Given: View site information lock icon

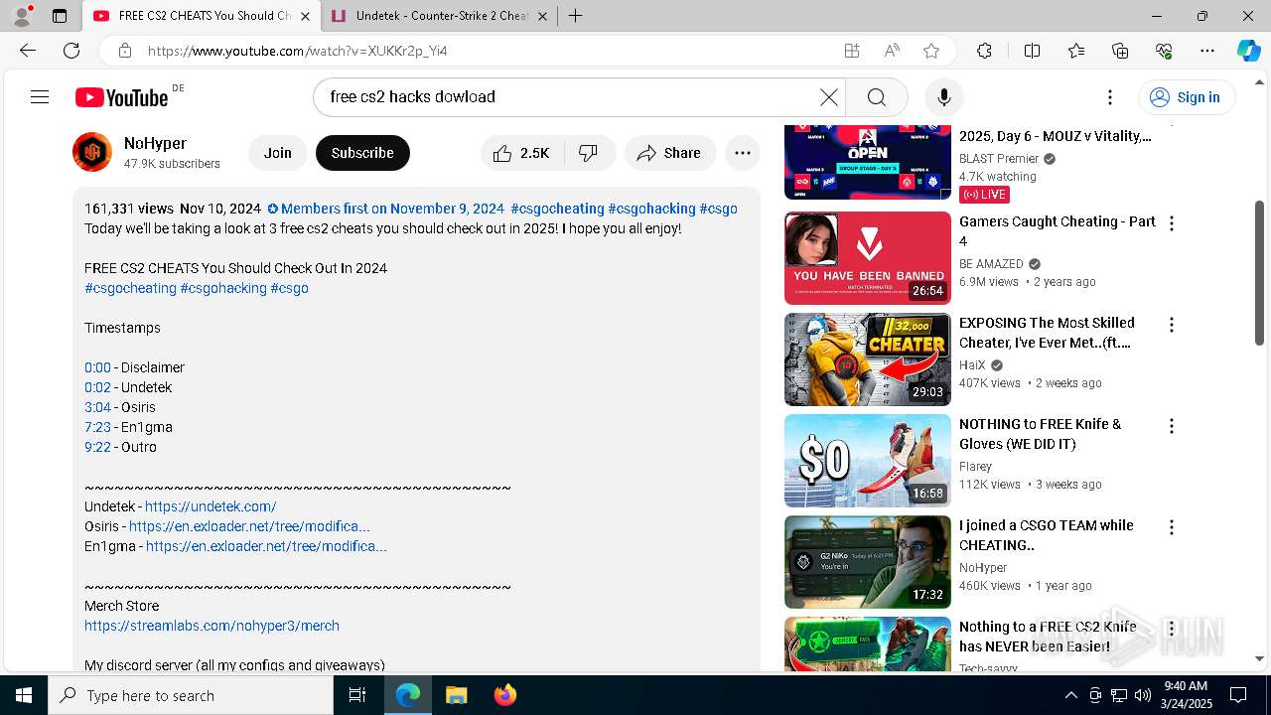Looking at the screenshot, I should tap(124, 51).
